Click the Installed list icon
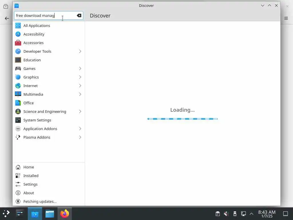 (18, 176)
